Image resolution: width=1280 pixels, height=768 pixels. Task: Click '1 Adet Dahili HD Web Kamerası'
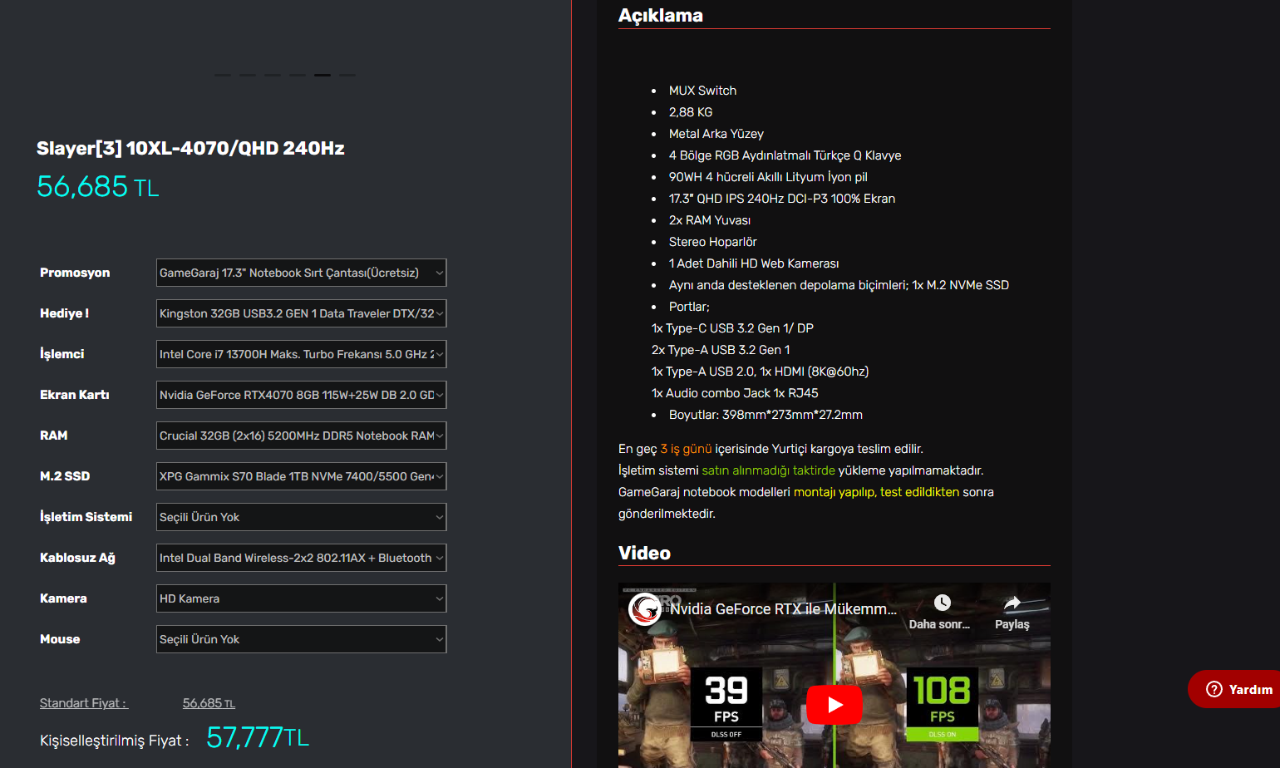(754, 263)
